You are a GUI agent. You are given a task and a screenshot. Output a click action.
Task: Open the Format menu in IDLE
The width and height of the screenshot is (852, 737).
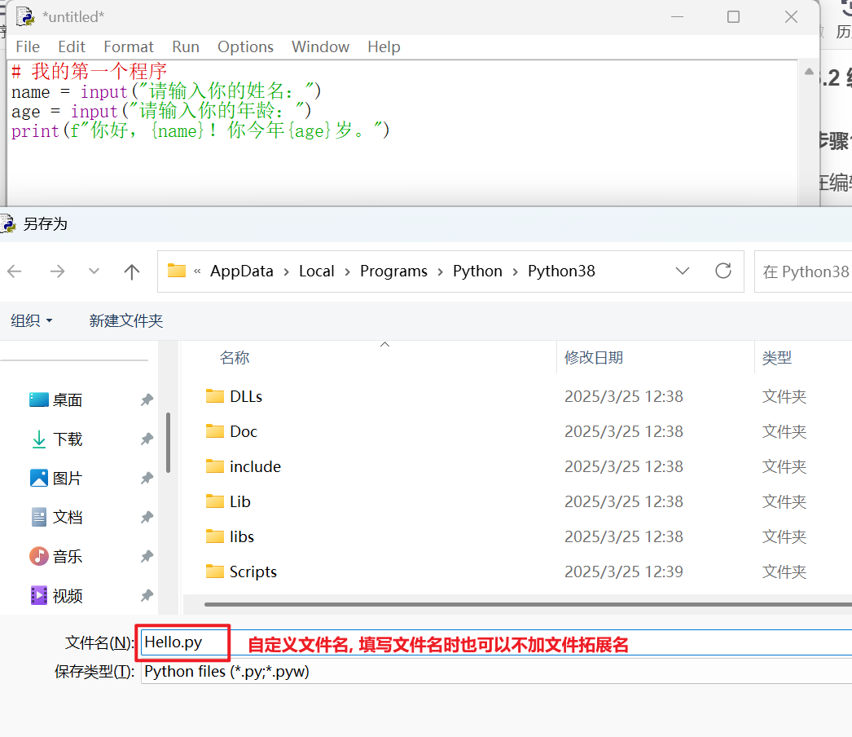(x=128, y=46)
